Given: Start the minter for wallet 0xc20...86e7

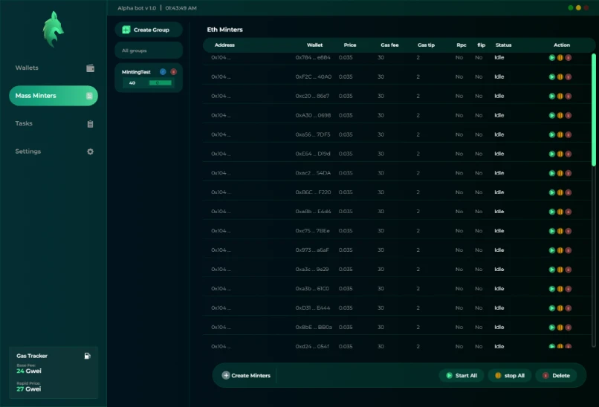Looking at the screenshot, I should tap(551, 97).
